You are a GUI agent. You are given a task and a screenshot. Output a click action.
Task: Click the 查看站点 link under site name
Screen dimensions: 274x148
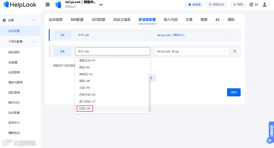point(70,7)
